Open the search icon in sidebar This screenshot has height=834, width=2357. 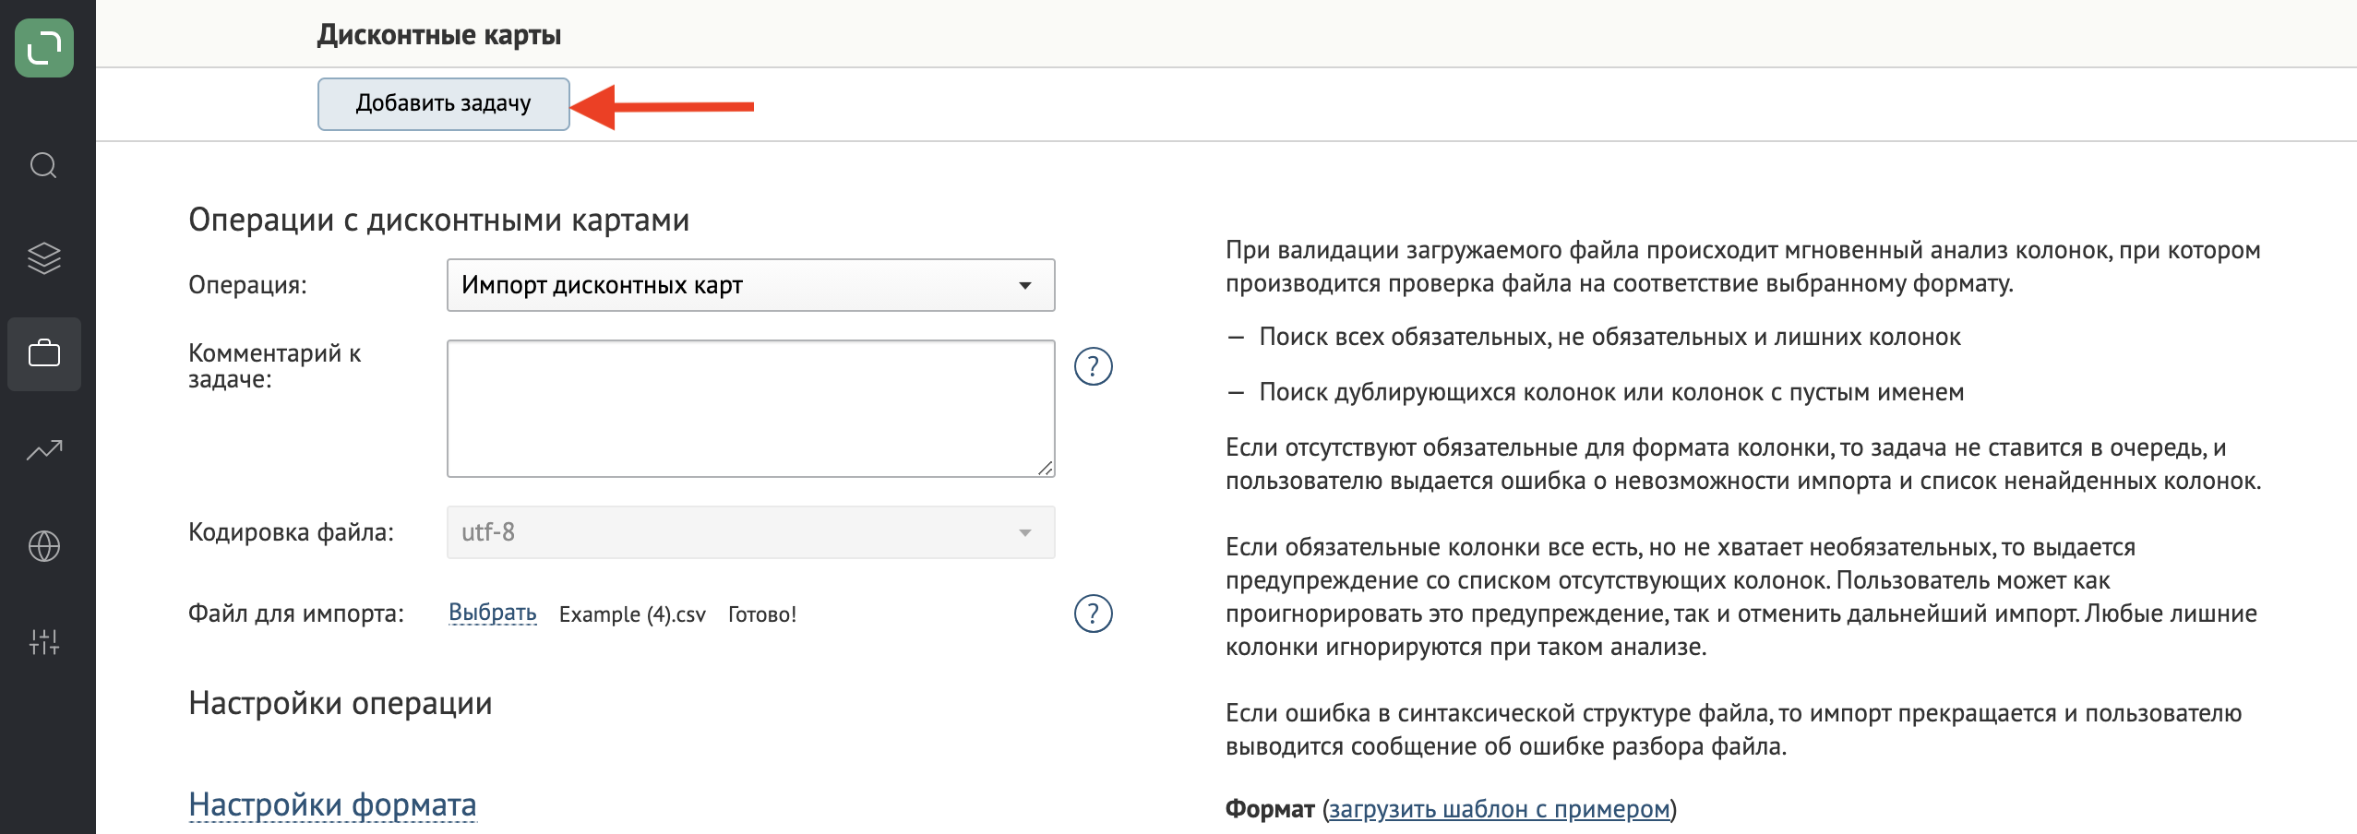(44, 165)
